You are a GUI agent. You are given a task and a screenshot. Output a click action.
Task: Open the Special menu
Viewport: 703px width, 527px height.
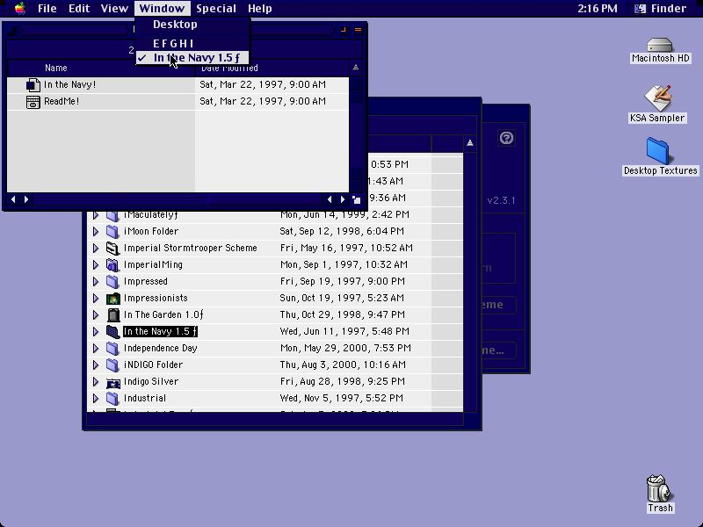tap(216, 9)
